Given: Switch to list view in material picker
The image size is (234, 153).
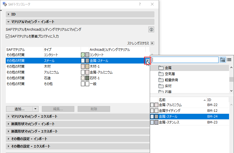Looking at the screenshot, I should 229,60.
